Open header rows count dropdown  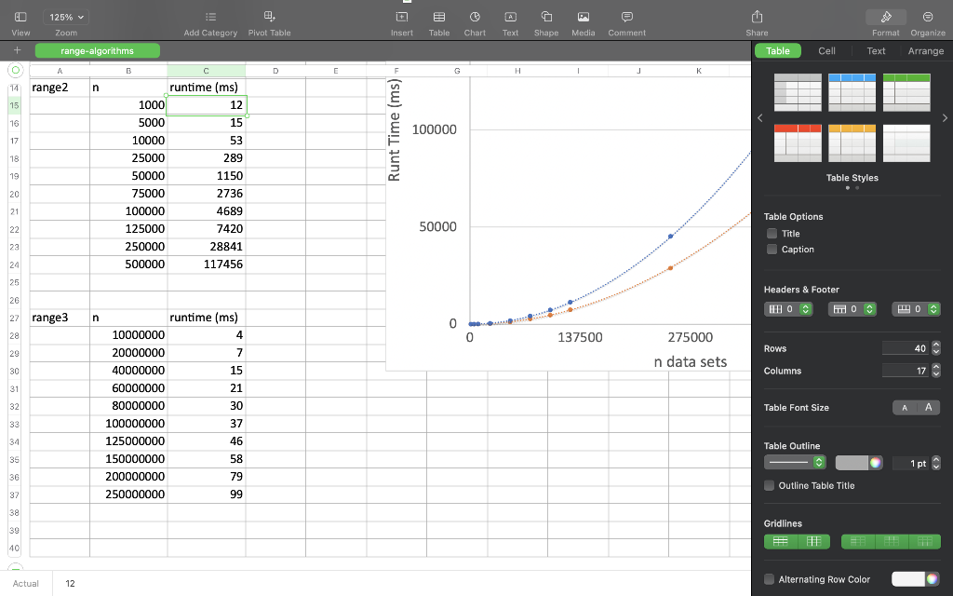(852, 309)
